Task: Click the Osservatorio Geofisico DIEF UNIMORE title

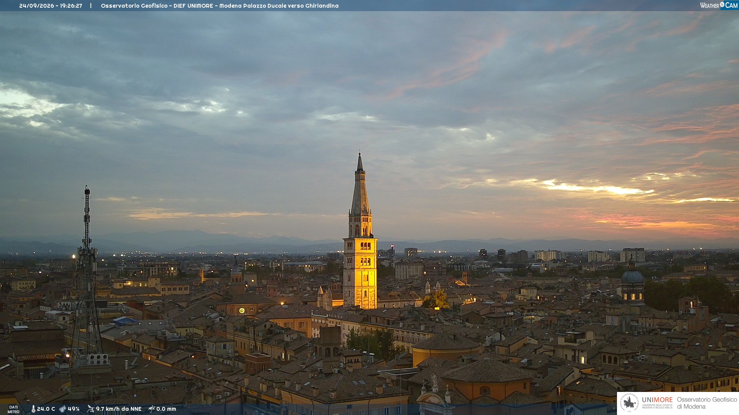Action: tap(220, 6)
